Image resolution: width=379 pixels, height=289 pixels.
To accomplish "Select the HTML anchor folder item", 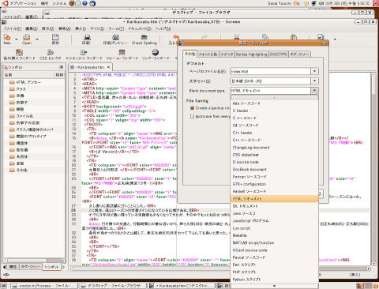I will coord(29,82).
